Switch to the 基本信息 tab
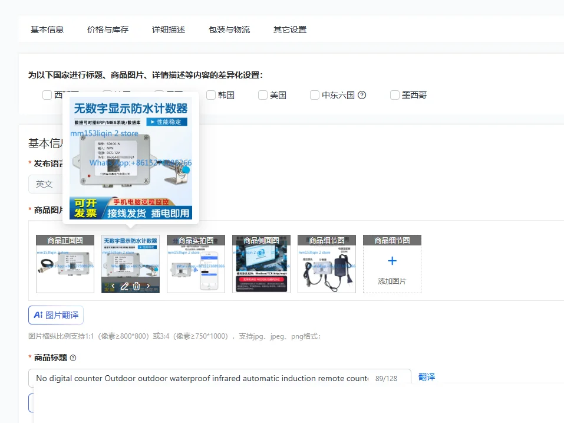Screen dimensions: 564x423 pyautogui.click(x=47, y=29)
